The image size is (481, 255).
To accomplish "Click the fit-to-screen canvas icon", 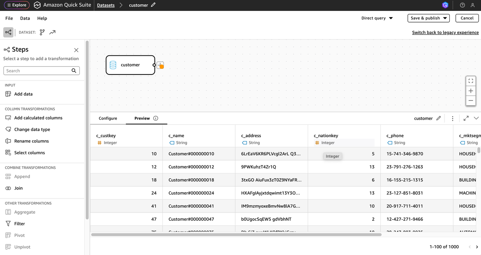I will point(470,81).
